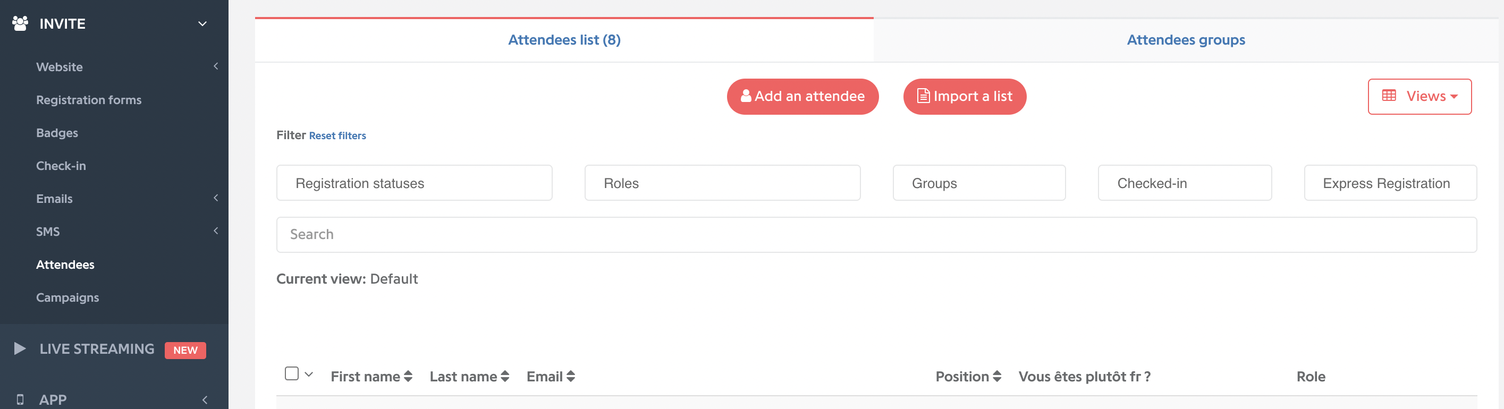Tick the select-all attendees checkbox
Image resolution: width=1504 pixels, height=409 pixels.
(291, 373)
